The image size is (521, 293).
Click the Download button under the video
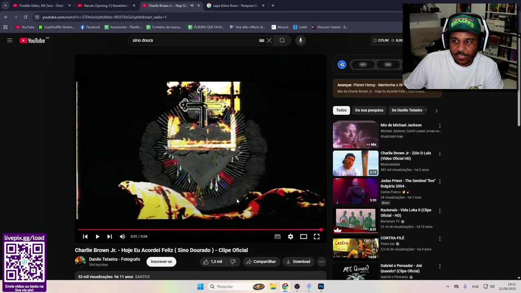[298, 262]
